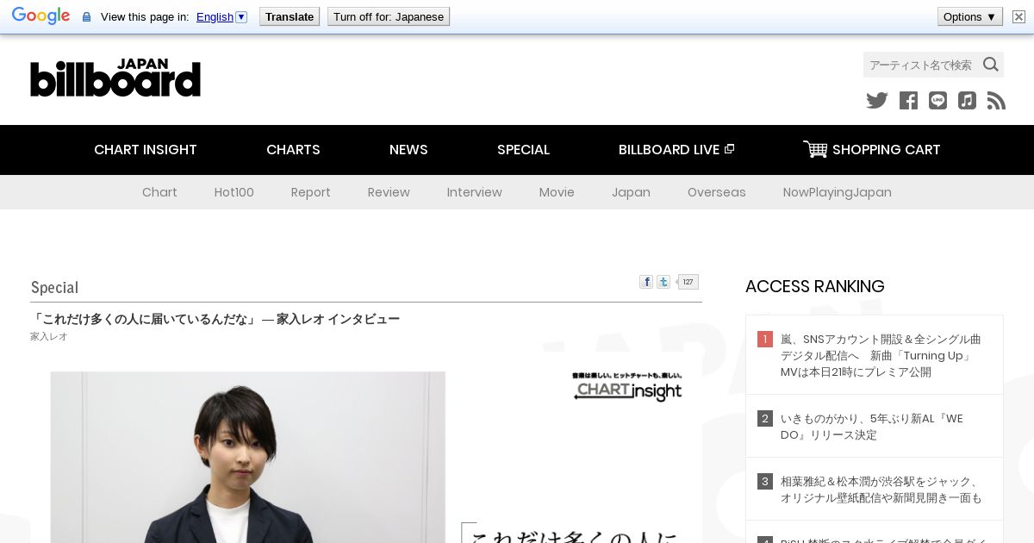Viewport: 1034px width, 543px height.
Task: Open the 家入レオ interview article title
Action: pos(215,319)
